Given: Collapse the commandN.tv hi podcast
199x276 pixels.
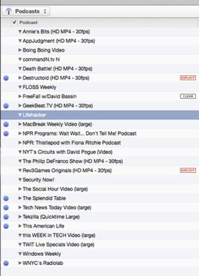Looking at the screenshot, I should [x=20, y=59].
